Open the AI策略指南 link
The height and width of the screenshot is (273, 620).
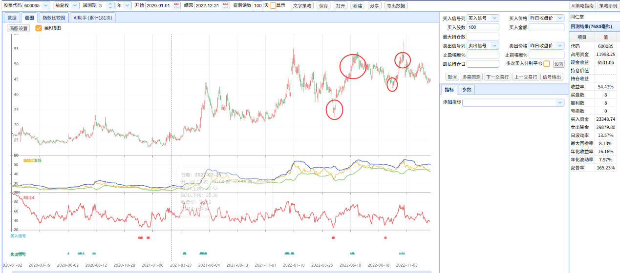click(x=582, y=5)
